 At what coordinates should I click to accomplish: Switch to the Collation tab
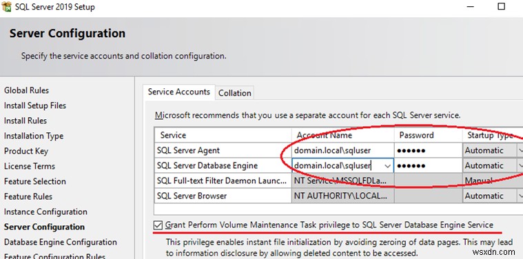point(234,93)
